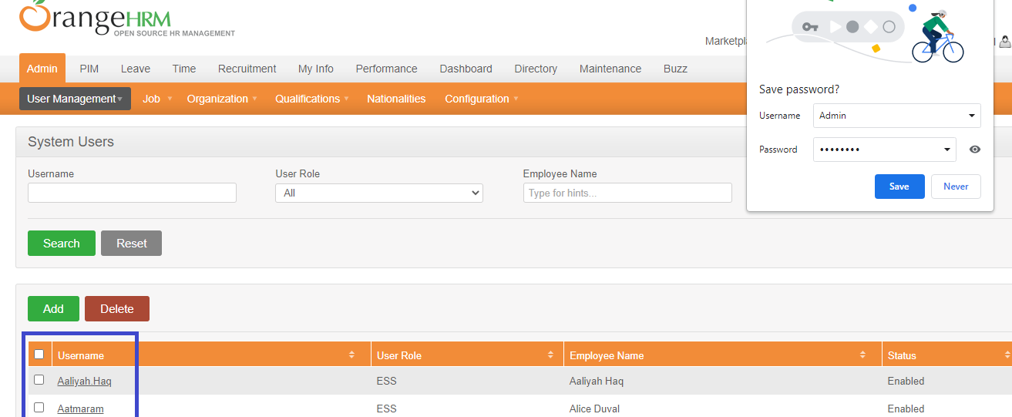Check the box for Aaliyah.Haq
1012x417 pixels.
tap(39, 380)
